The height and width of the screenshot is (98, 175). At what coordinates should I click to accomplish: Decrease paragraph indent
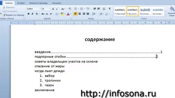(x=95, y=9)
